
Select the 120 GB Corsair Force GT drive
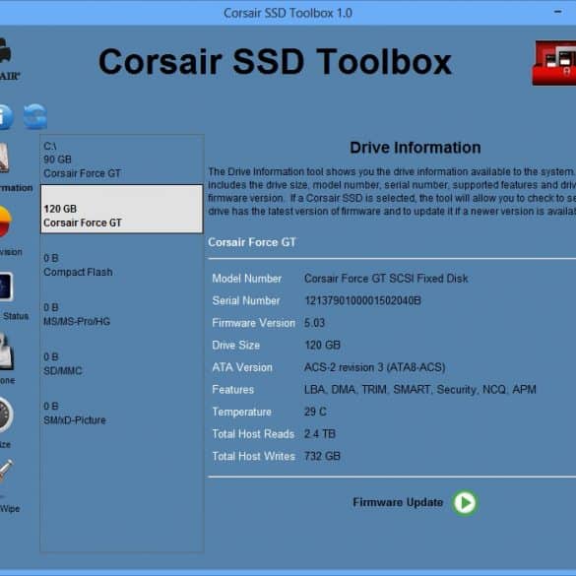[121, 209]
